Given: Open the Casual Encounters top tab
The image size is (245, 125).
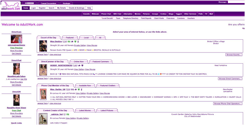Looking at the screenshot, I should coord(48,3).
